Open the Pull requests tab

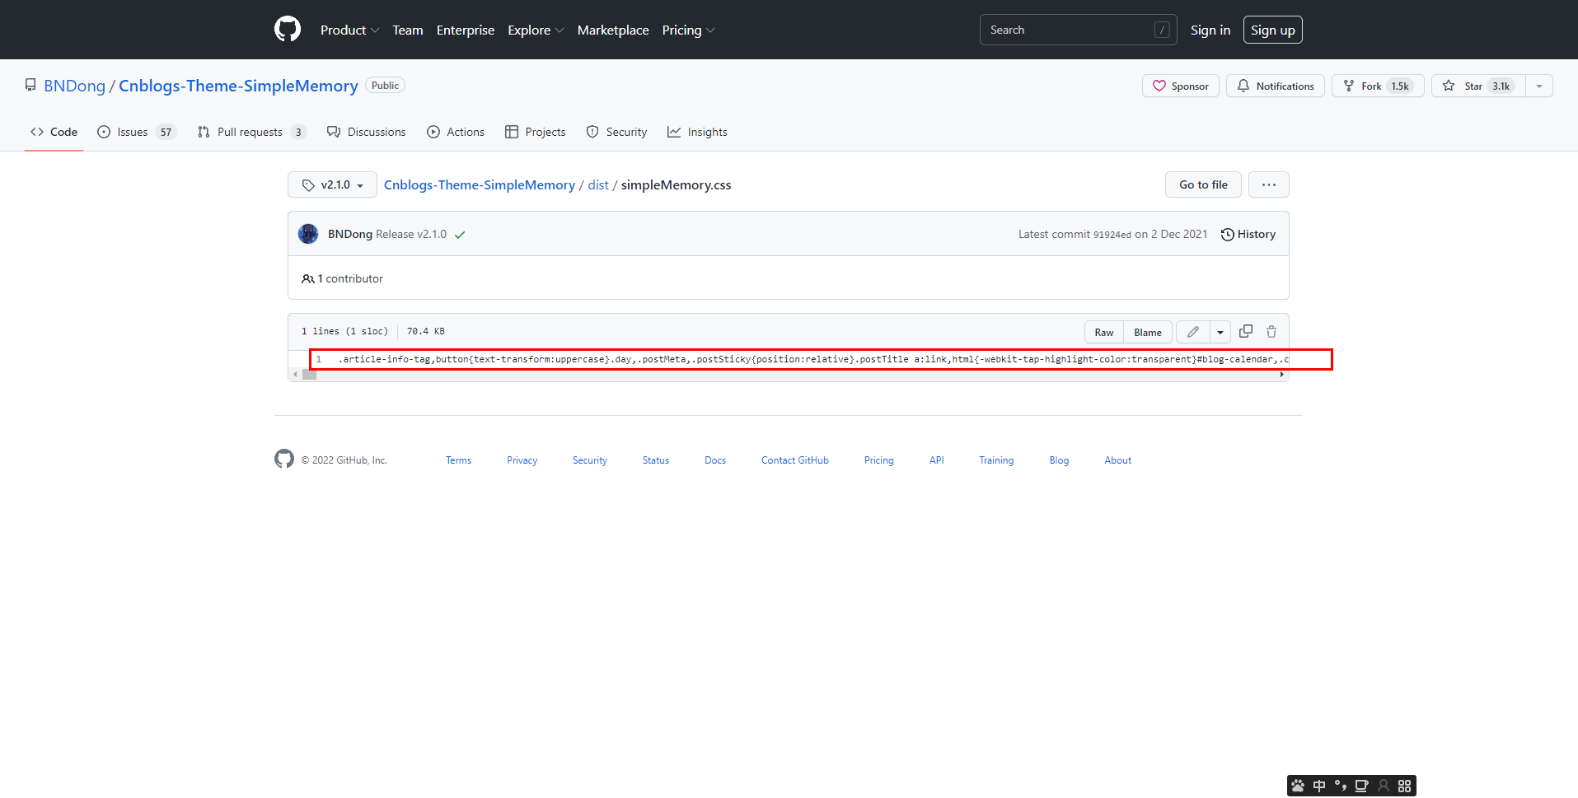pyautogui.click(x=252, y=132)
